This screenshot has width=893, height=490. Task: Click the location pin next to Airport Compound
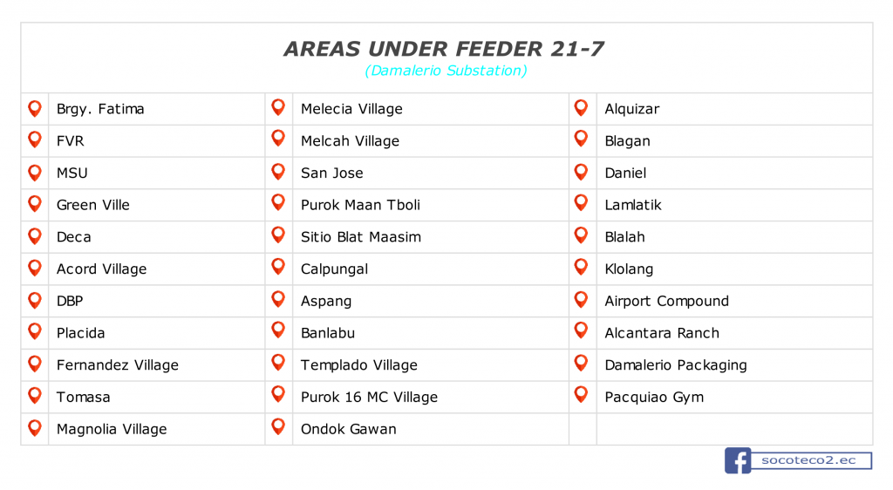point(582,300)
